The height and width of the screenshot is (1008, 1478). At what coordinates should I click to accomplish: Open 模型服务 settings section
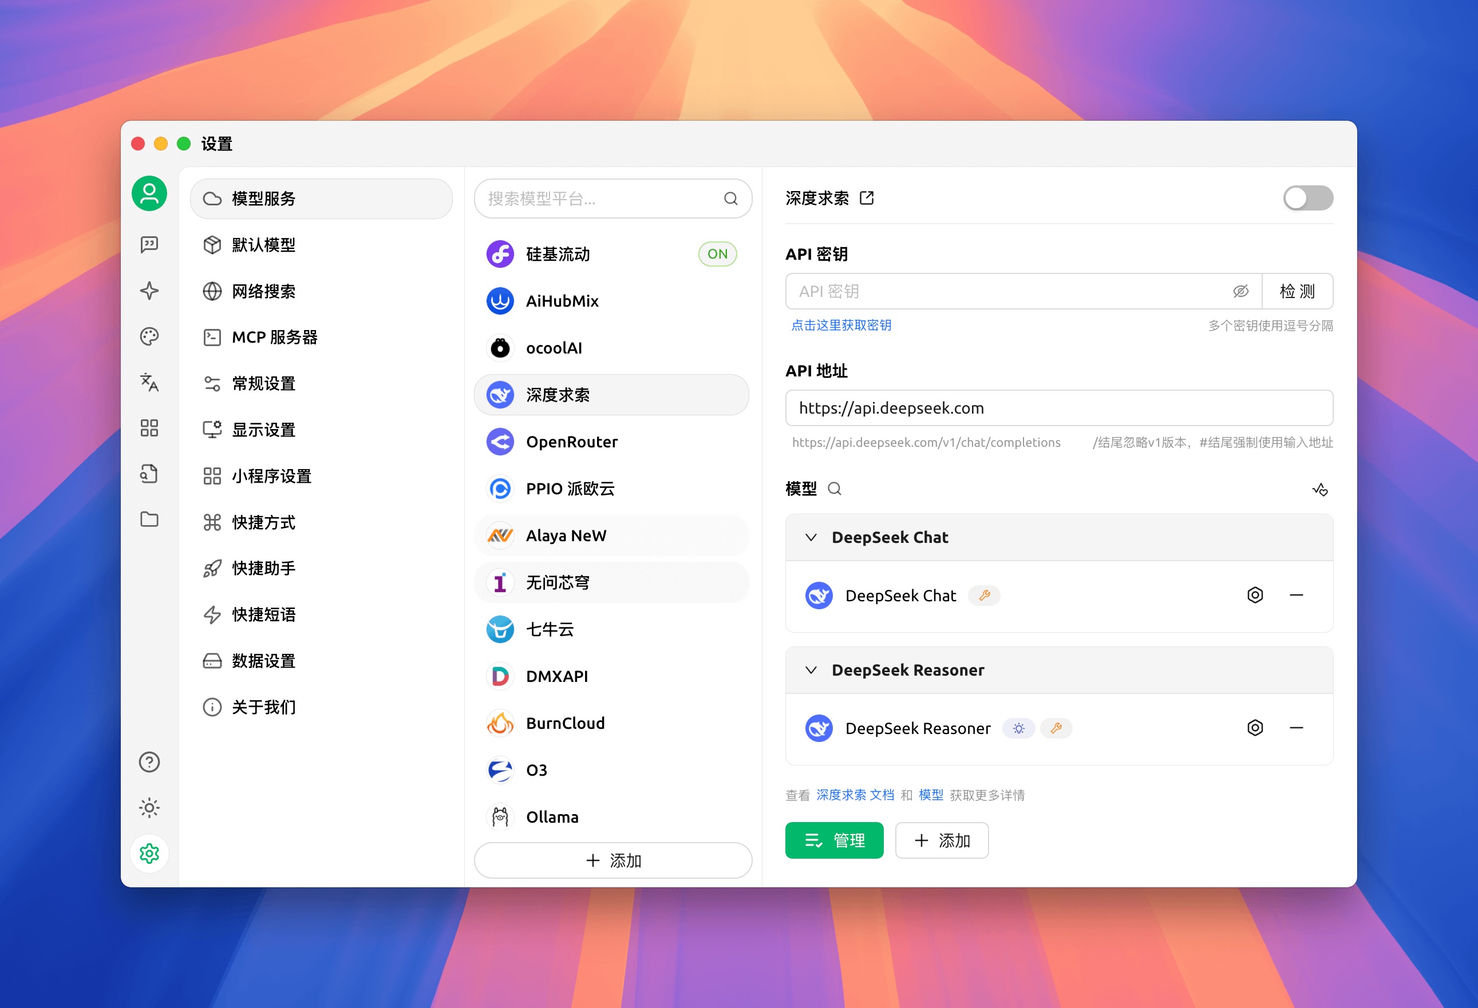(x=321, y=199)
